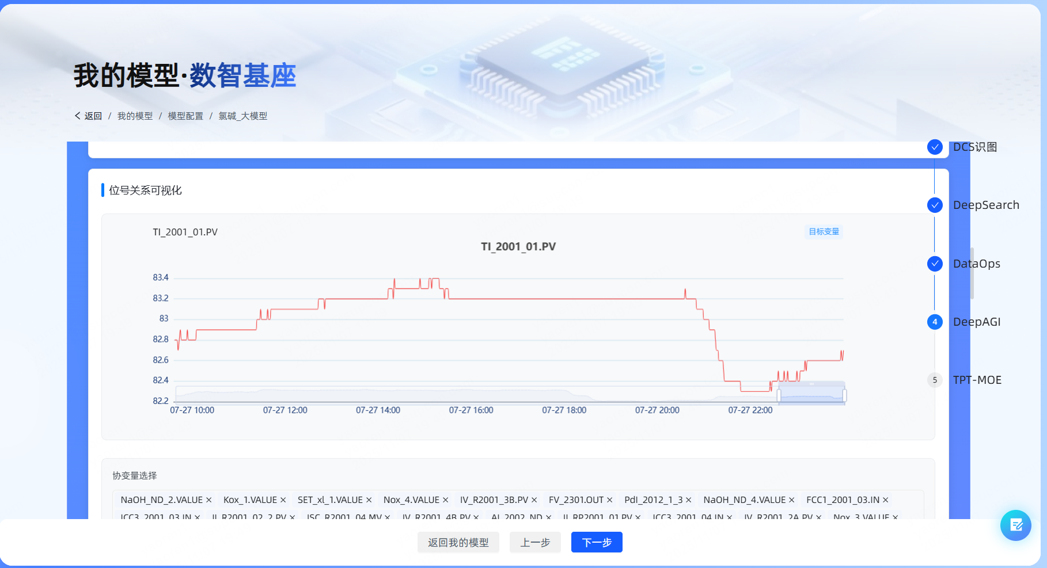
Task: Open the floating edit note icon
Action: pos(1015,525)
